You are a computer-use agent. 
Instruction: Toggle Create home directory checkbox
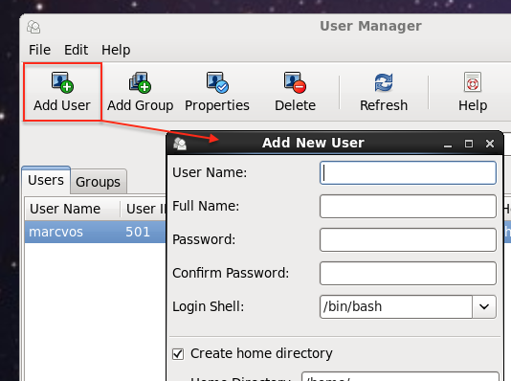[x=178, y=354]
